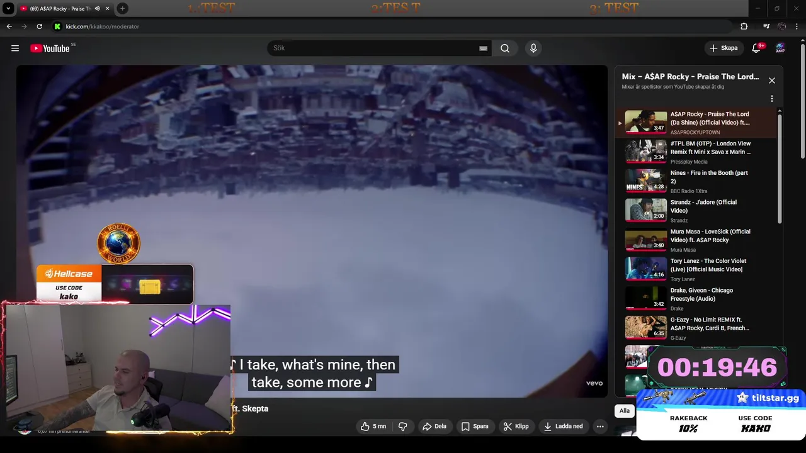Click the vevo logo on video

[594, 383]
